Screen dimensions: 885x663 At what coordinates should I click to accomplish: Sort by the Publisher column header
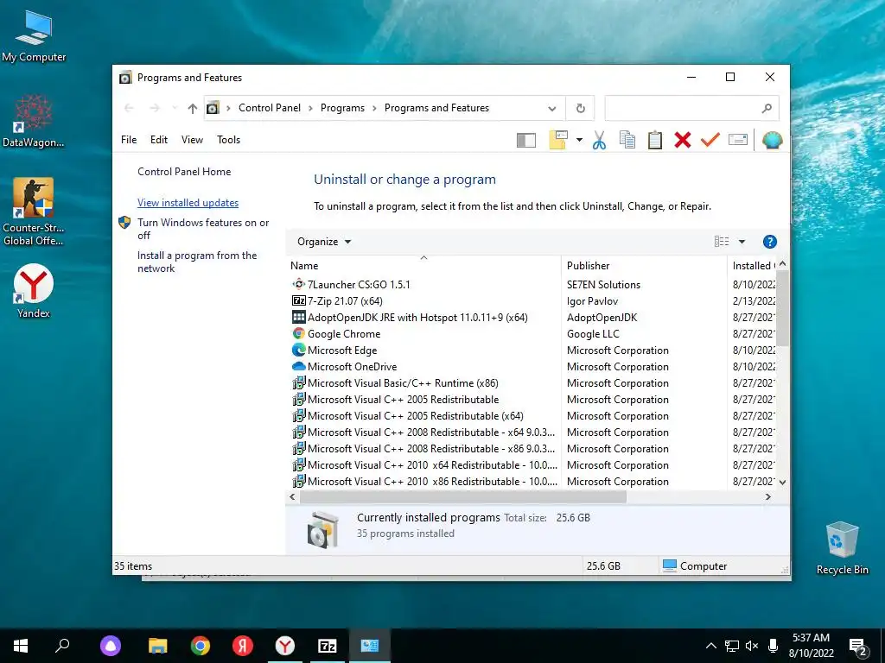pyautogui.click(x=644, y=266)
